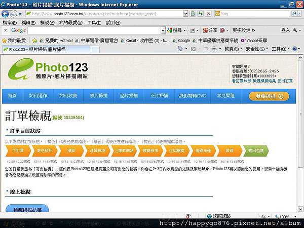The height and width of the screenshot is (228, 304).
Task: Open 照片掃描 in the navigation bar
Action: pyautogui.click(x=99, y=96)
